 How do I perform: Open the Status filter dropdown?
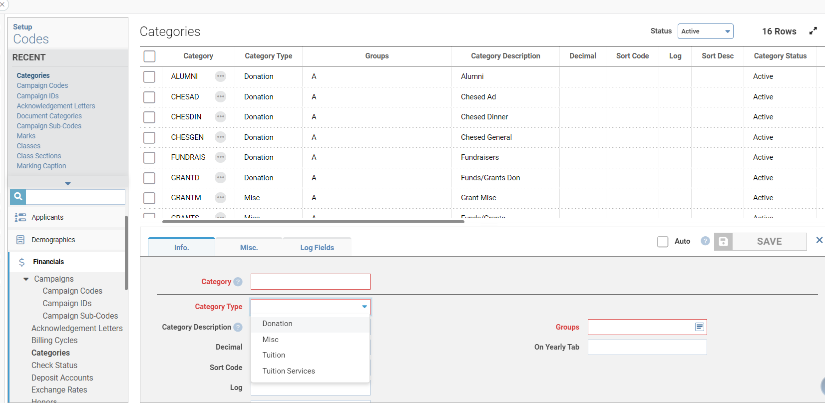click(x=705, y=31)
